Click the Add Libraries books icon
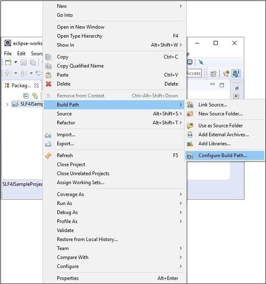Screen dimensions: 266x284 point(190,144)
